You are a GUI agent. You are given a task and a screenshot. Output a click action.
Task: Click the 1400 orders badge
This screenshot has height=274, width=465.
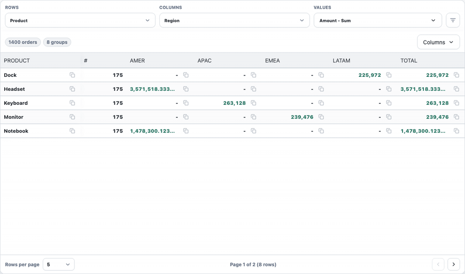click(23, 42)
